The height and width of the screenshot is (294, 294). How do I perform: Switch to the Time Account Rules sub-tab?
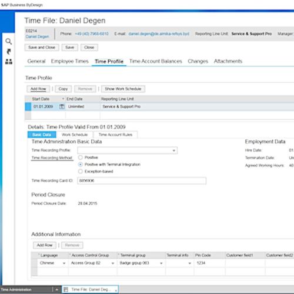(115, 135)
